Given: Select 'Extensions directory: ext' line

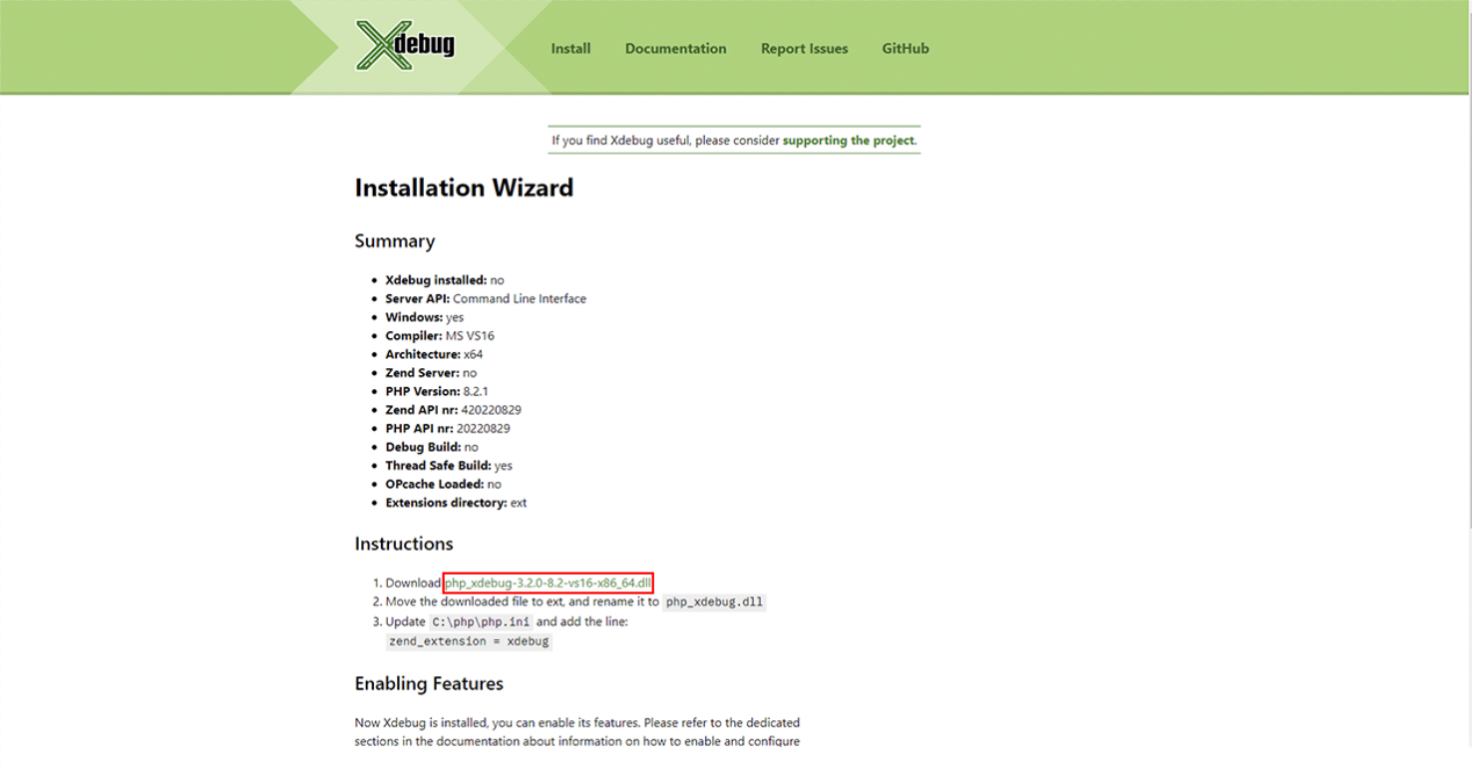Looking at the screenshot, I should tap(456, 503).
